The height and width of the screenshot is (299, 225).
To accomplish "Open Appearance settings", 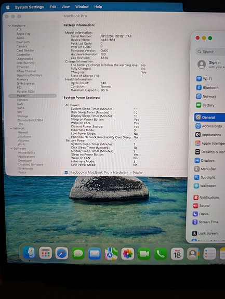I will pos(208,135).
